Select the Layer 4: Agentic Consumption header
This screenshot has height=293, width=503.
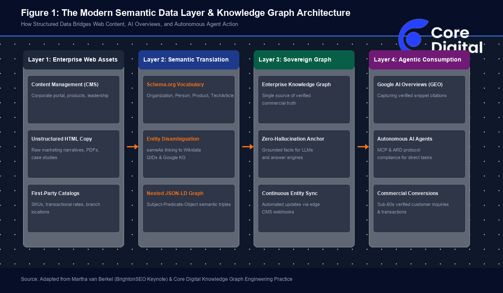pos(419,60)
